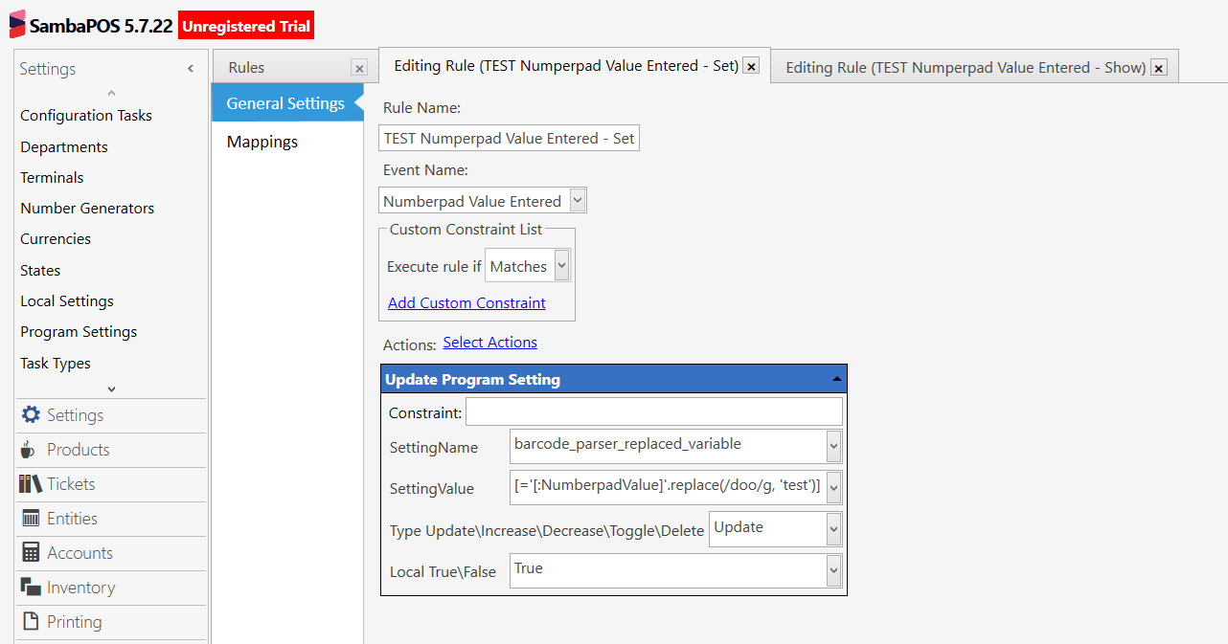The image size is (1228, 644).
Task: Click the Printing page icon
Action: pyautogui.click(x=31, y=622)
